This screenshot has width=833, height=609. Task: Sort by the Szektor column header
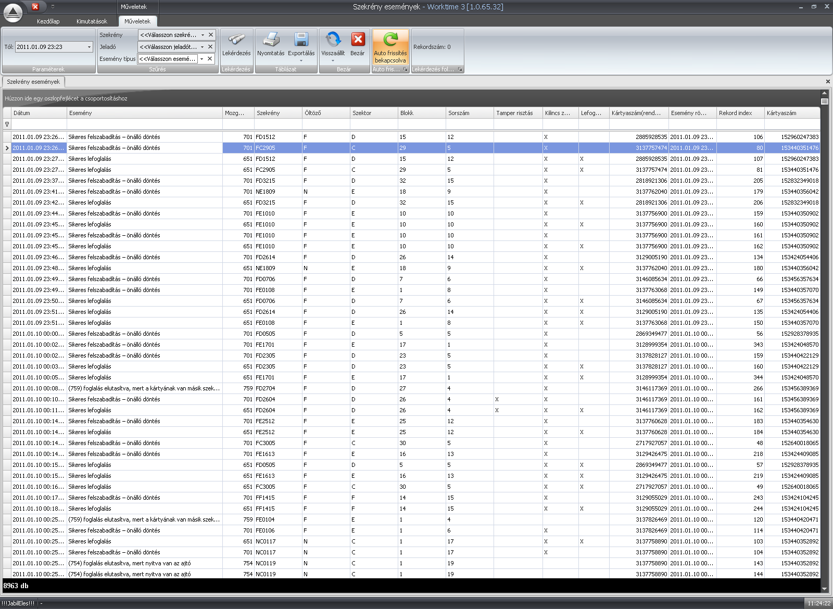(374, 113)
